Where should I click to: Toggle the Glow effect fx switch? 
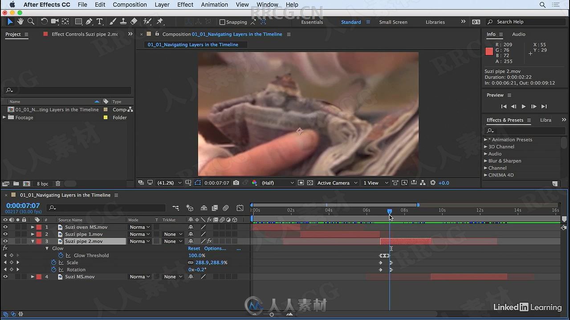coord(5,248)
